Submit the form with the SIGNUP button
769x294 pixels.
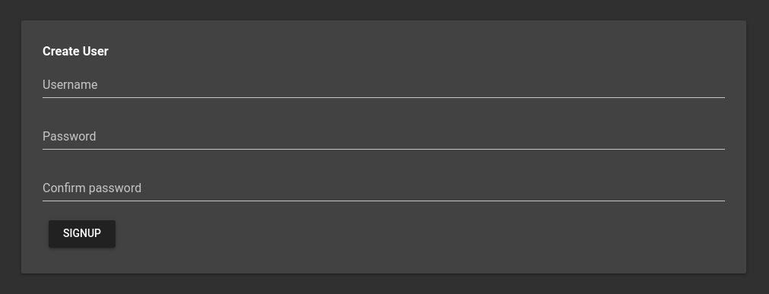click(x=82, y=234)
